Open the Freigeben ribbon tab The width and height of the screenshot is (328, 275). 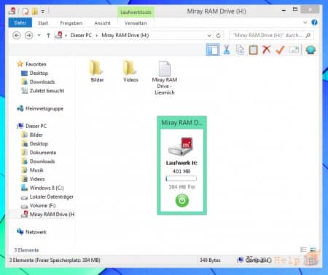pyautogui.click(x=71, y=23)
